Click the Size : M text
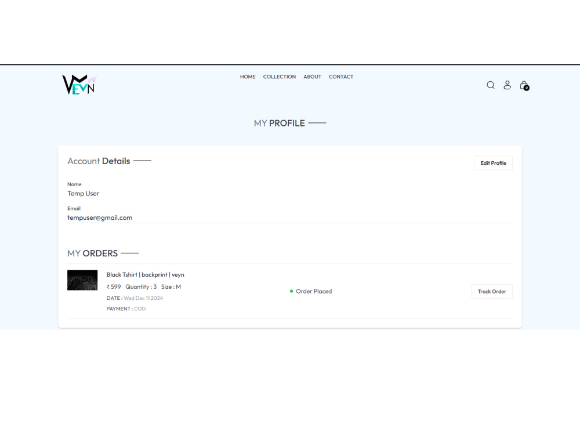 (171, 287)
